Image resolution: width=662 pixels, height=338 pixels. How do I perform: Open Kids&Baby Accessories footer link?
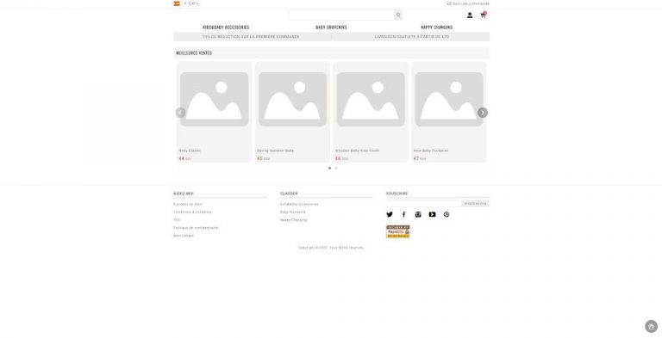(299, 205)
